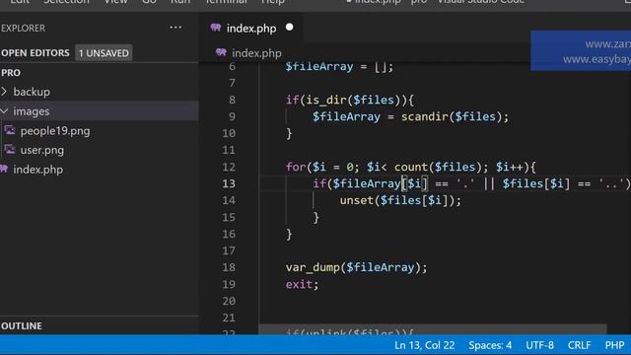
Task: Click the unsaved dot on index.php tab
Action: (289, 28)
